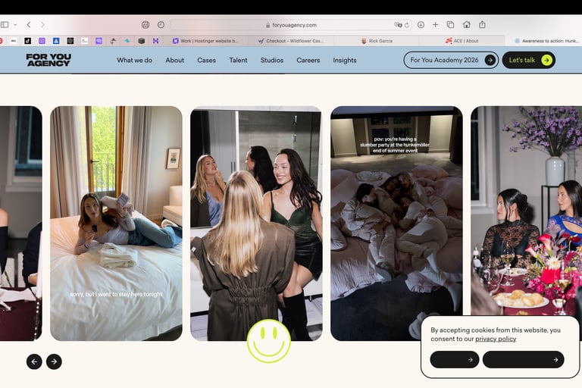Open the Cases nav item
Viewport: 582px width, 388px height.
coord(206,60)
